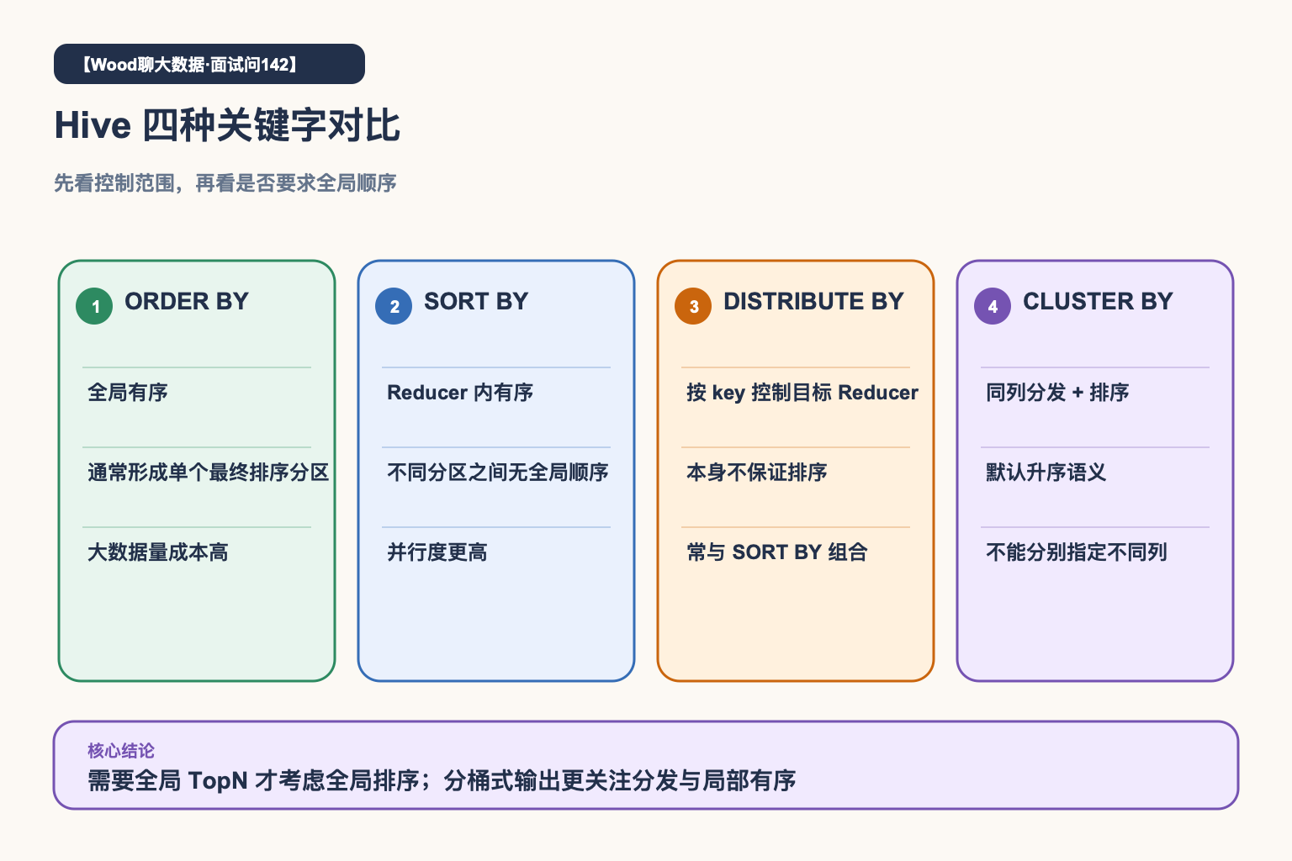Click the text 本身不保证排序
This screenshot has height=861, width=1292.
pyautogui.click(x=757, y=473)
